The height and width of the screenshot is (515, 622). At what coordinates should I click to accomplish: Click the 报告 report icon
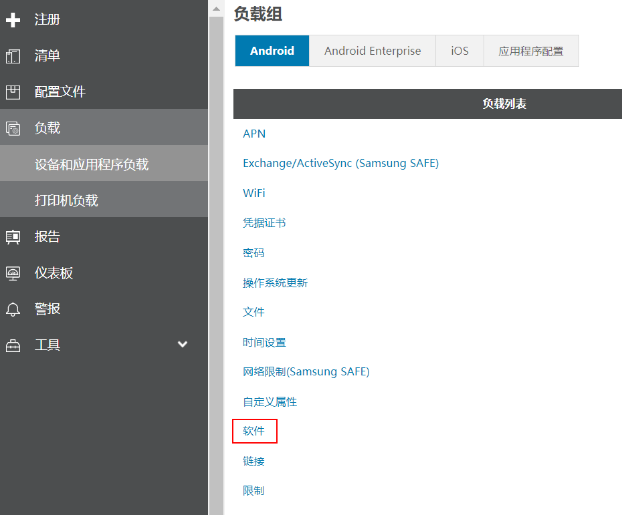click(x=13, y=236)
